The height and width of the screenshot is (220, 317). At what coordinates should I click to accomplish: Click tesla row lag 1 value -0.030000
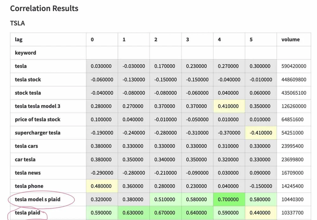pyautogui.click(x=134, y=66)
